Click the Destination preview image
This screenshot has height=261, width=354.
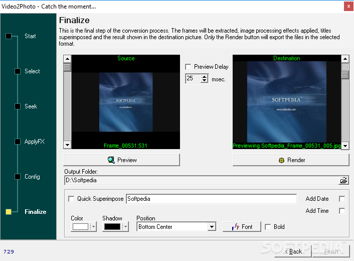[x=287, y=102]
